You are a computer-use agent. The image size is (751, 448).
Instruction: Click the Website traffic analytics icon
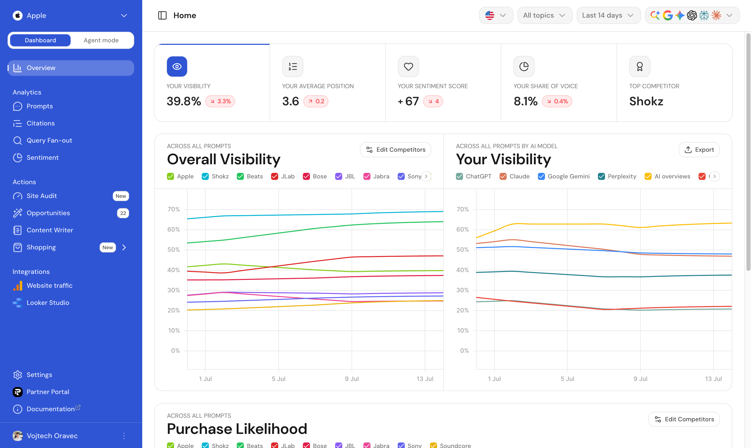(x=17, y=285)
